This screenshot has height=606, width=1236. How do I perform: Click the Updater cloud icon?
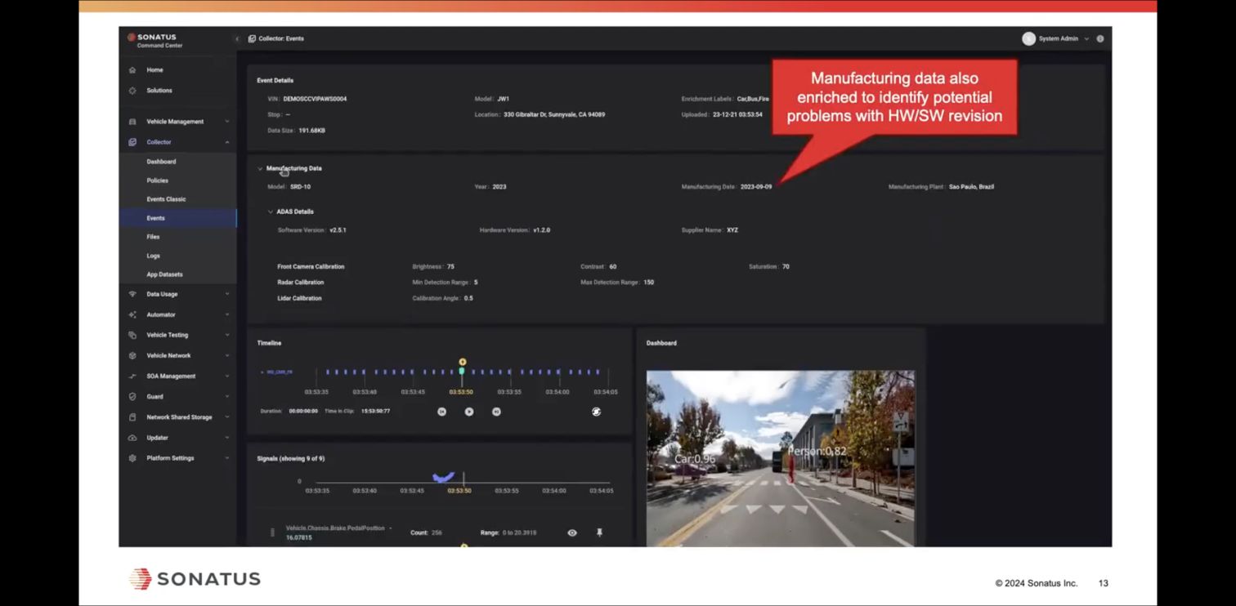point(132,438)
